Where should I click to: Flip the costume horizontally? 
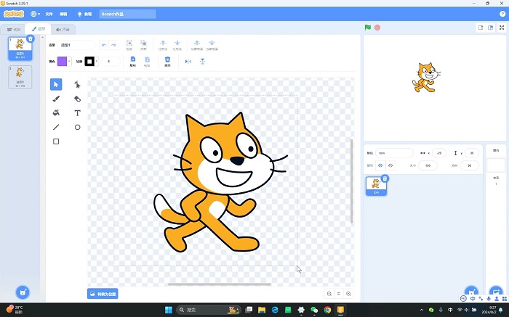coord(188,61)
